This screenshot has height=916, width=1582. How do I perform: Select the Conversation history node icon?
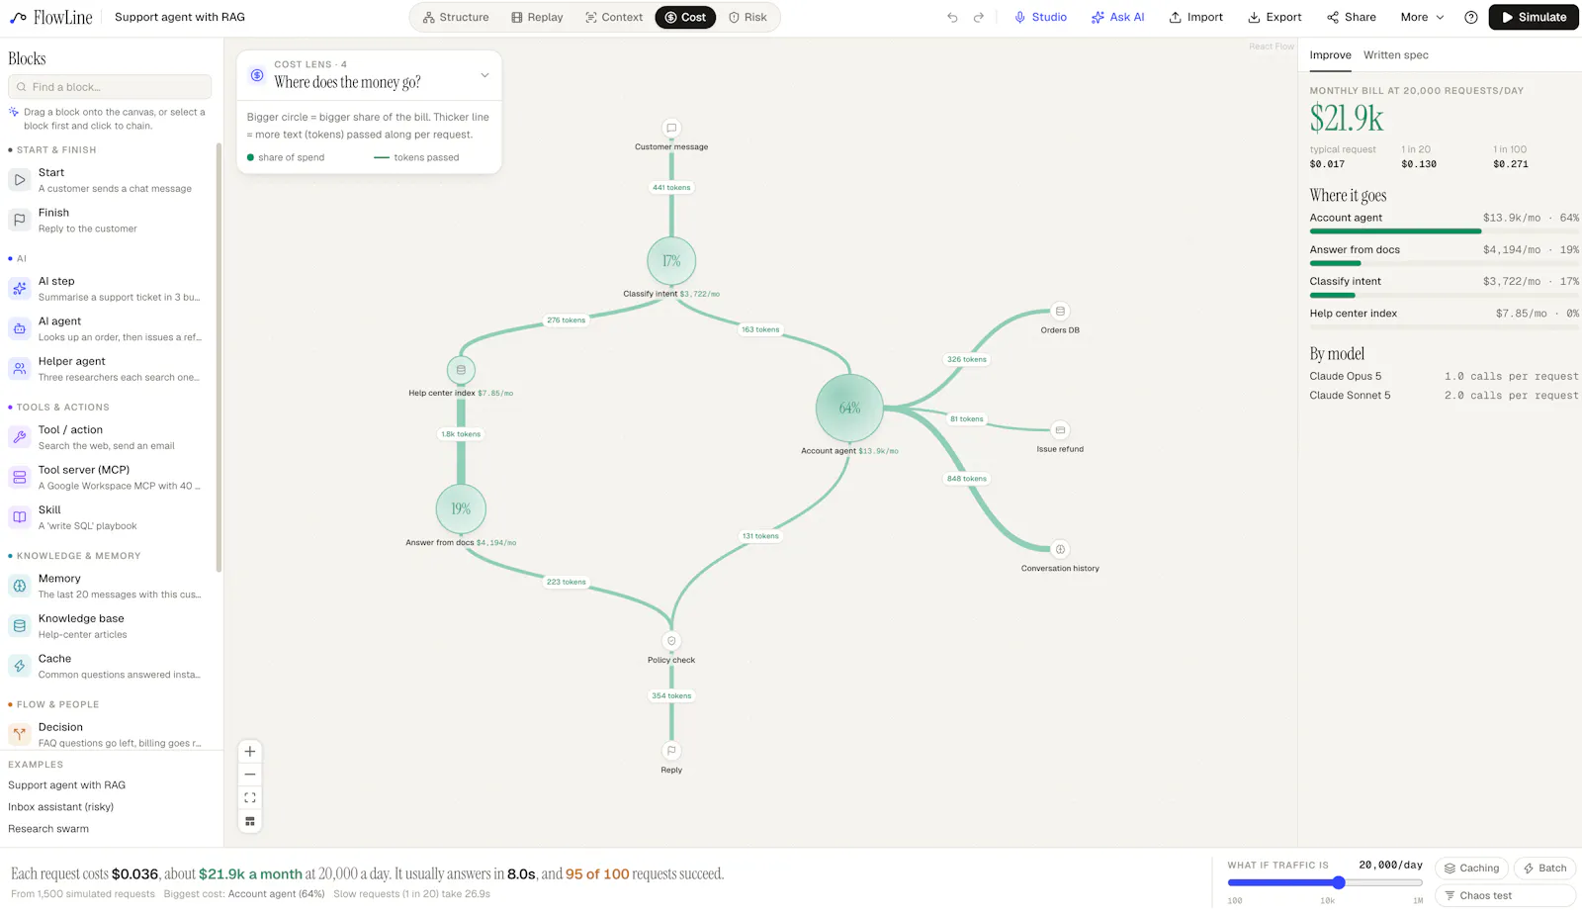point(1060,549)
